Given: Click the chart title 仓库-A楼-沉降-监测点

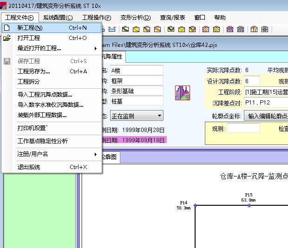Looking at the screenshot, I should [x=254, y=176].
